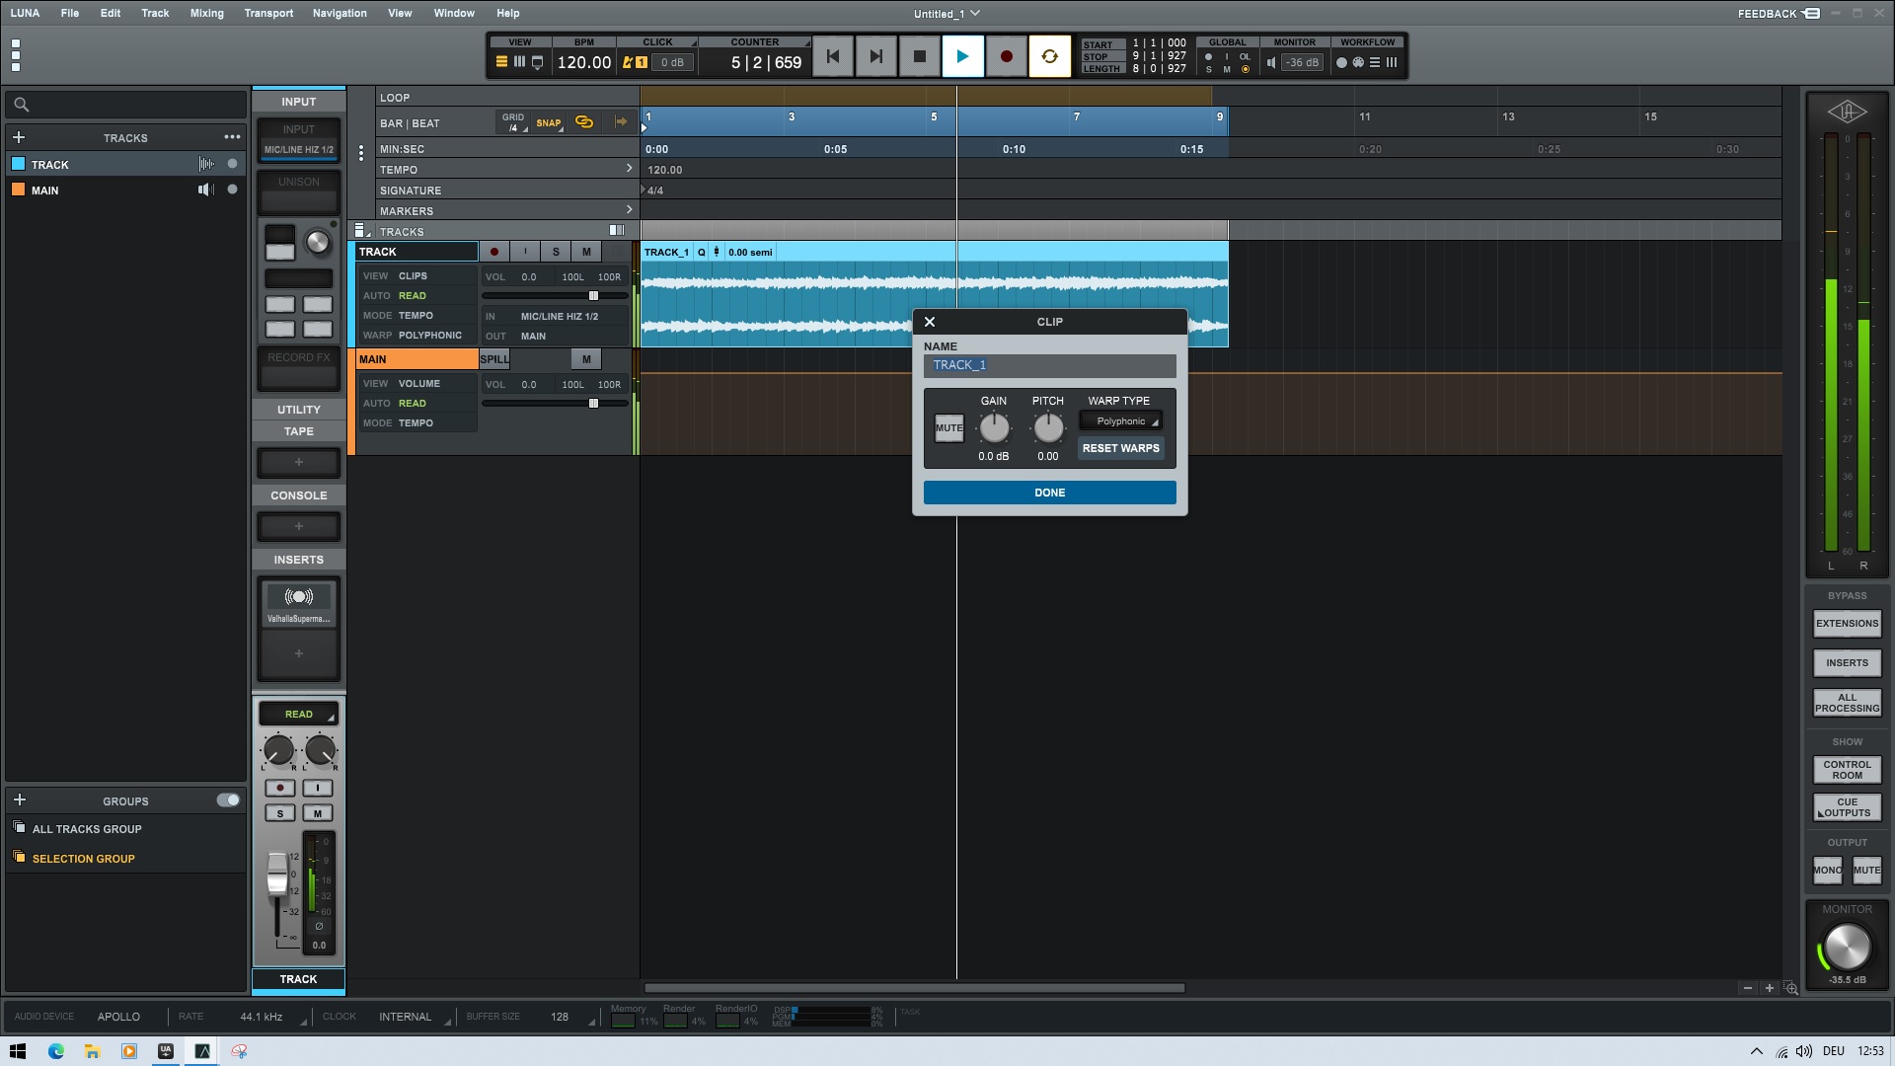Open the GRID /4 division dropdown
The width and height of the screenshot is (1895, 1066).
(x=512, y=120)
